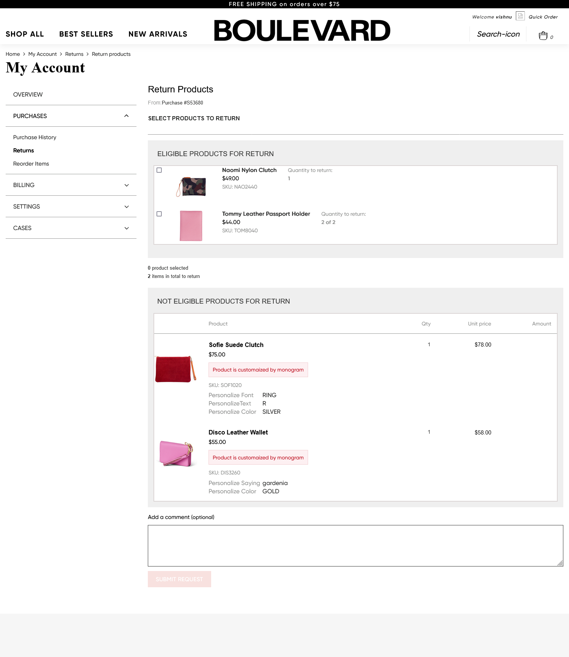Collapse the Purchases section chevron
The width and height of the screenshot is (569, 657).
click(x=126, y=116)
